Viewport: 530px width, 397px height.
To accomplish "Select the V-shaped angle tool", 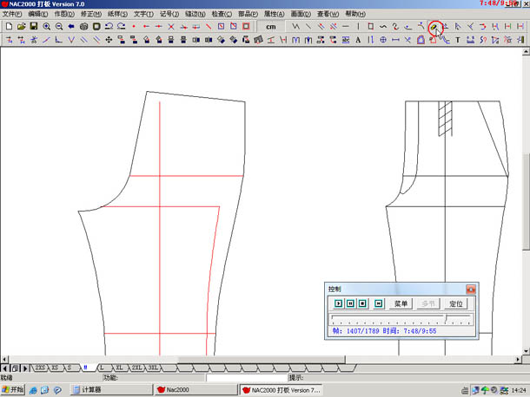I will pos(71,40).
